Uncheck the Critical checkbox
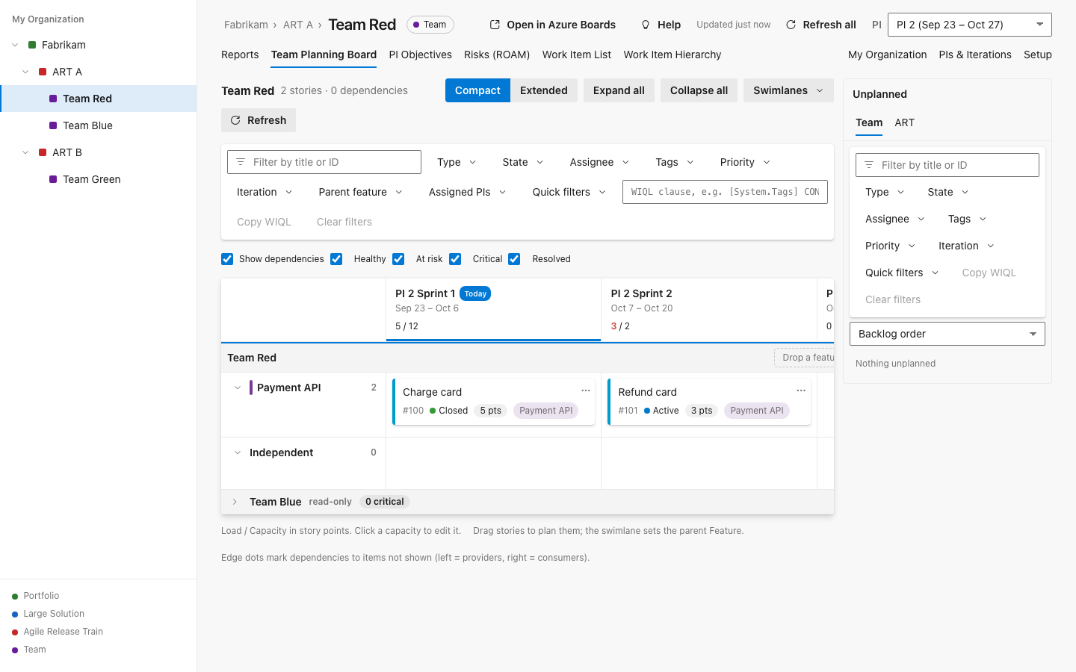Screen dimensions: 1076x672 point(455,259)
